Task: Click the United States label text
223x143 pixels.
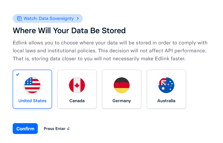Action: tap(32, 101)
